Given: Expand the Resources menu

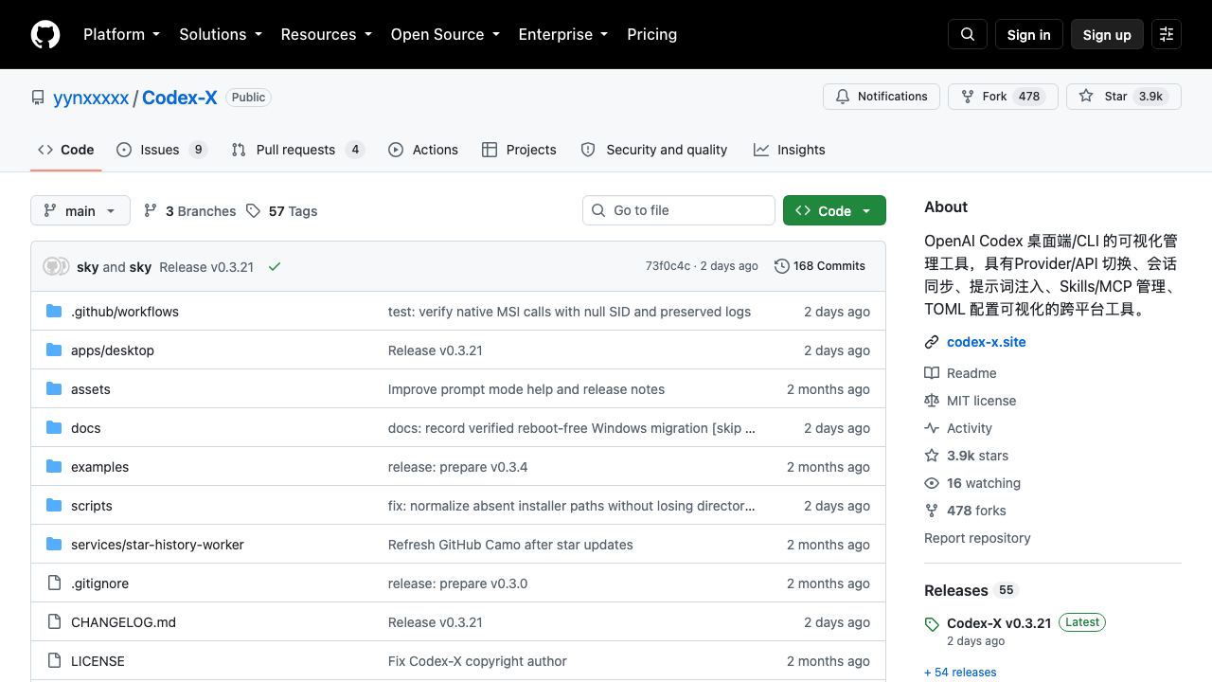Looking at the screenshot, I should [x=326, y=34].
